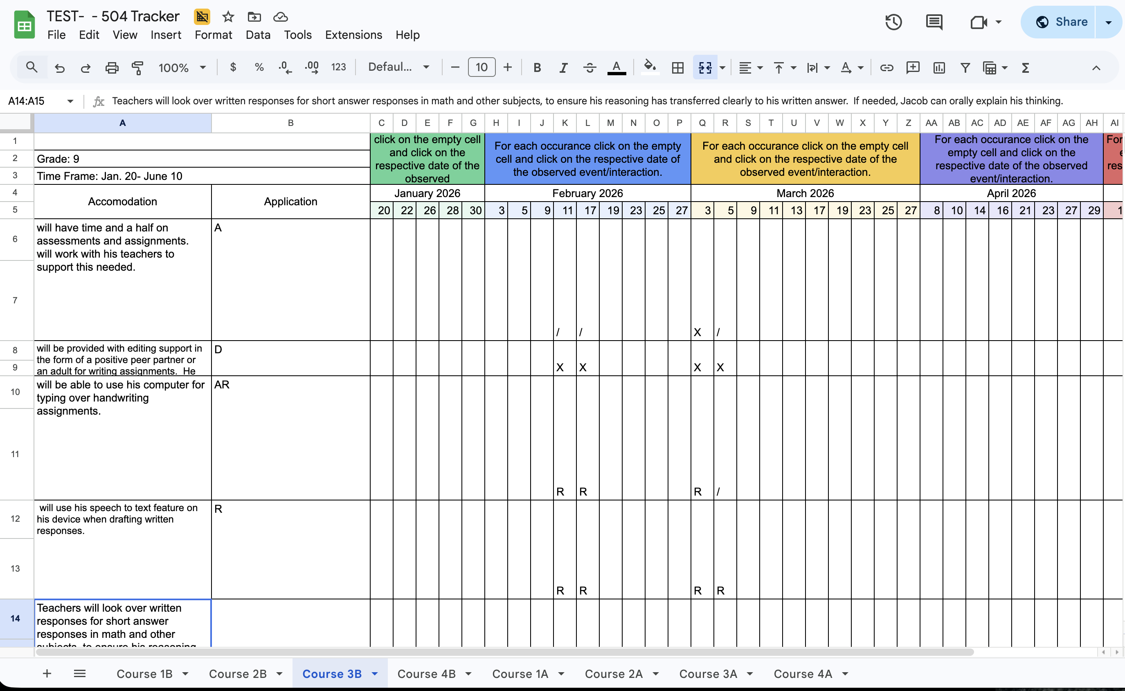This screenshot has height=691, width=1125.
Task: Click the font size input field
Action: (482, 67)
